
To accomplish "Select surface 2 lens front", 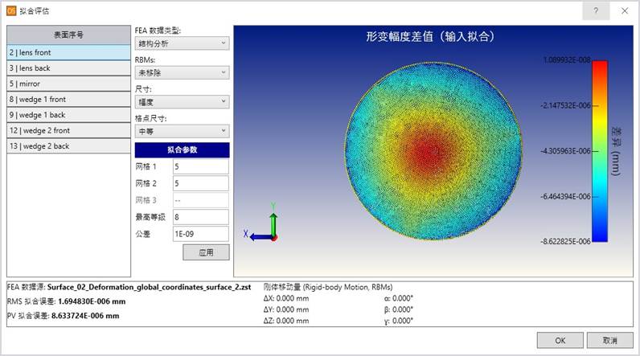I will click(x=68, y=52).
